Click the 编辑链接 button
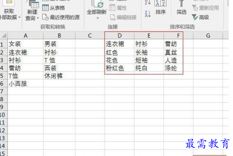The width and height of the screenshot is (233, 156). [123, 17]
